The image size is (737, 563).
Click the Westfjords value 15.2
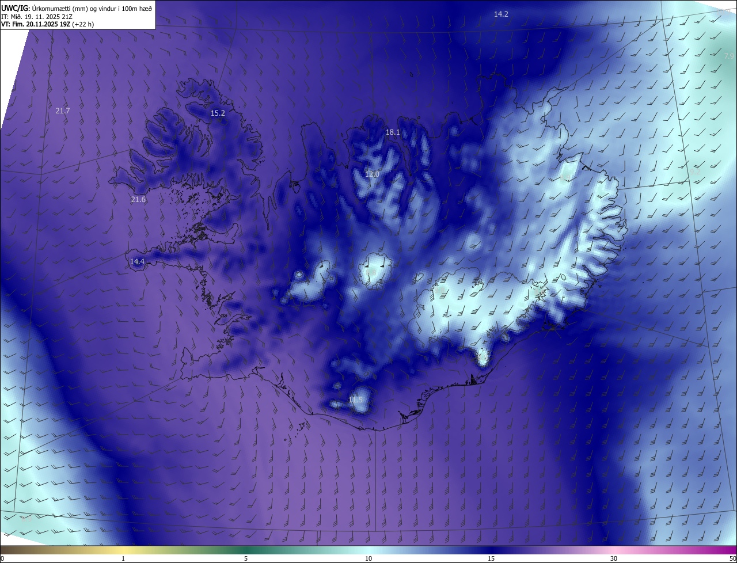218,113
